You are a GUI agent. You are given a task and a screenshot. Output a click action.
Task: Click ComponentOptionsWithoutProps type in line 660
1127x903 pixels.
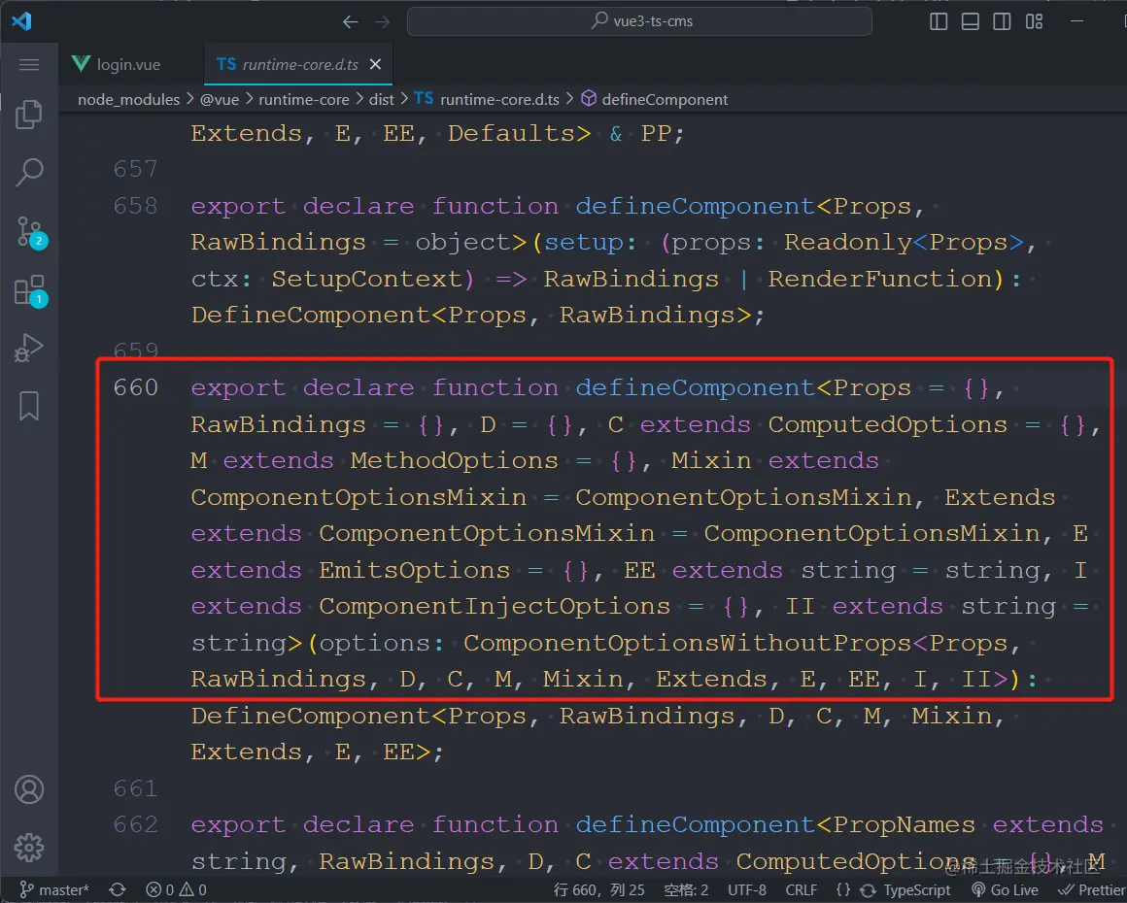click(687, 643)
